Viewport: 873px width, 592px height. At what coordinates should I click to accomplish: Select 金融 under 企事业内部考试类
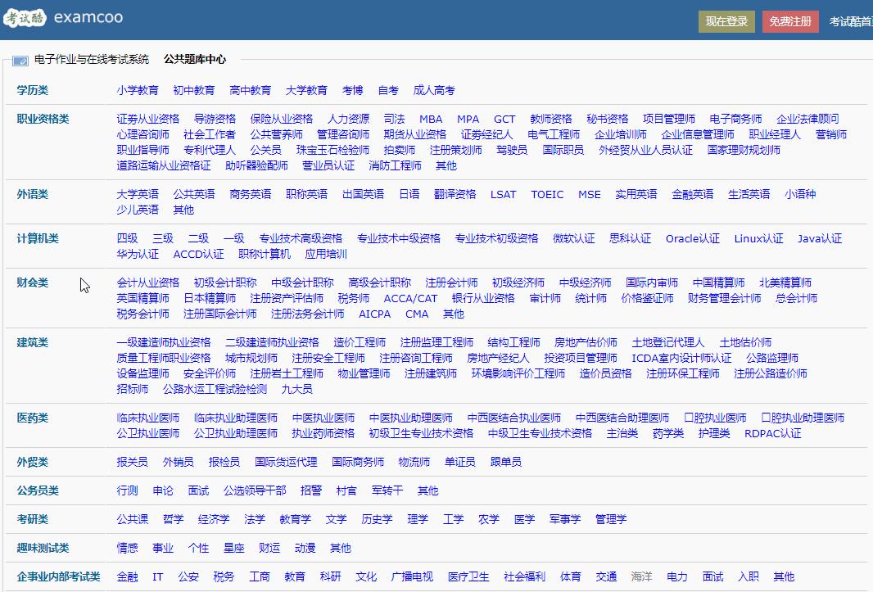(127, 576)
